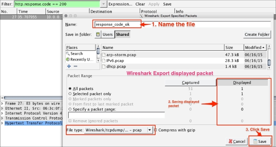Click the Users path button
Screen dimensions: 276x147
click(108, 35)
